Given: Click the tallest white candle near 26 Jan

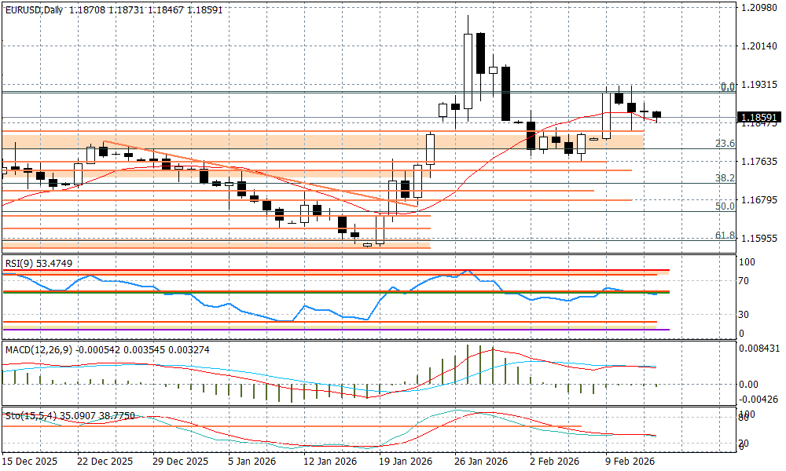Looking at the screenshot, I should [x=468, y=71].
